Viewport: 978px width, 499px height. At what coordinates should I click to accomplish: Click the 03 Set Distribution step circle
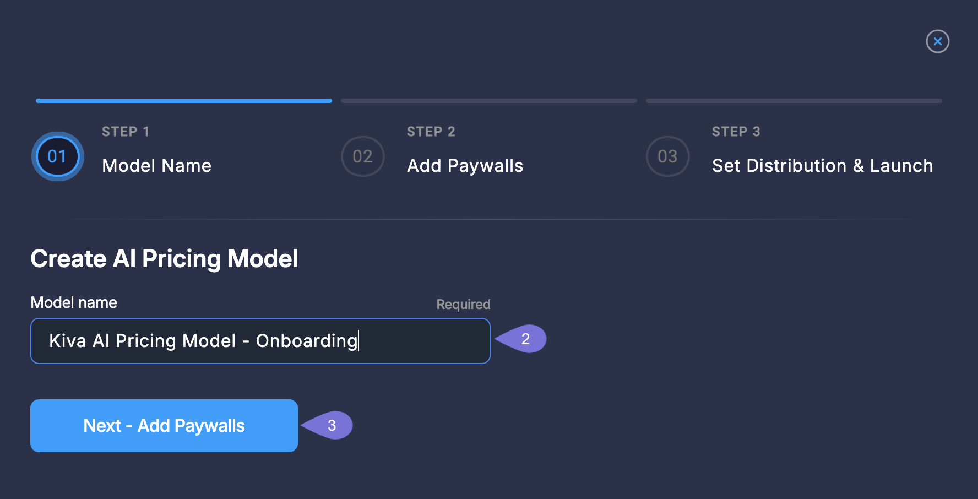tap(667, 156)
